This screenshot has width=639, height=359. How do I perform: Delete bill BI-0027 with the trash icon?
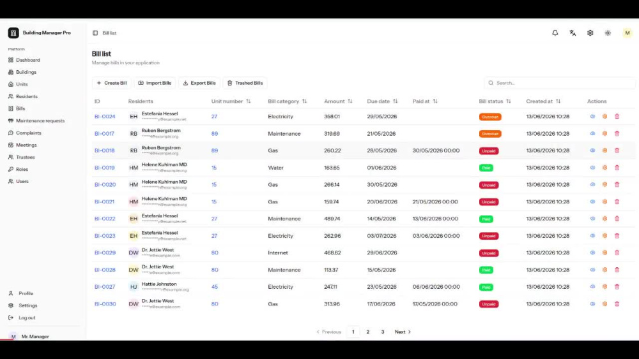pos(617,287)
